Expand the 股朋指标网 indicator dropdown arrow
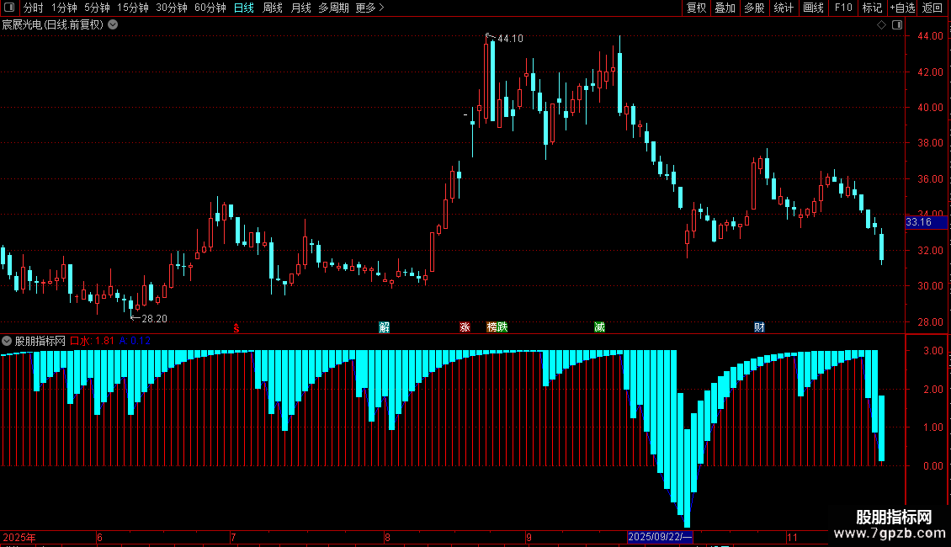This screenshot has height=547, width=951. coord(7,341)
